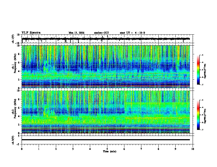217x167 pixels.
Task: Click inside the ch.2 spectrogram panel
Action: 106,112
